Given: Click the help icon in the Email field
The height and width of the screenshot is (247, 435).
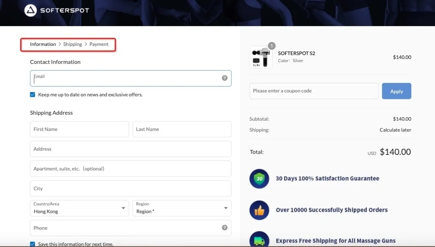Looking at the screenshot, I should [x=225, y=78].
